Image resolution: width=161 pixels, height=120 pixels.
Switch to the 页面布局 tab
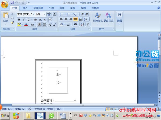[x=38, y=8]
